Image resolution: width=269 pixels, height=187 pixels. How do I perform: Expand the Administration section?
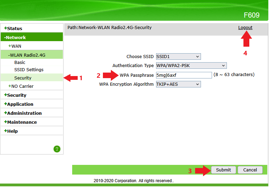tap(23, 113)
